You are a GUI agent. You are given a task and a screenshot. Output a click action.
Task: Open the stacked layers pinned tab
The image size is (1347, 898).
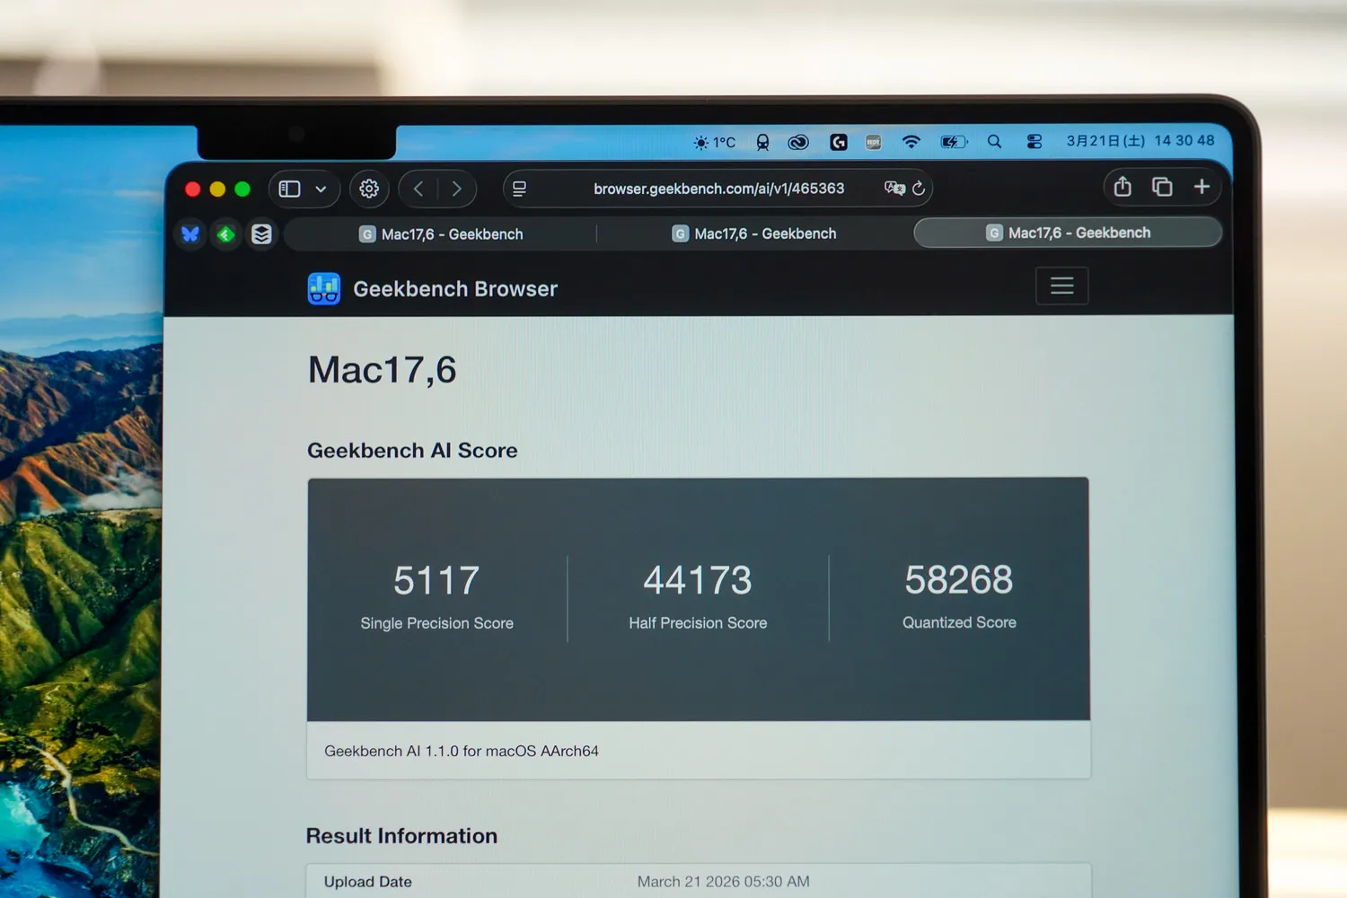click(x=261, y=234)
